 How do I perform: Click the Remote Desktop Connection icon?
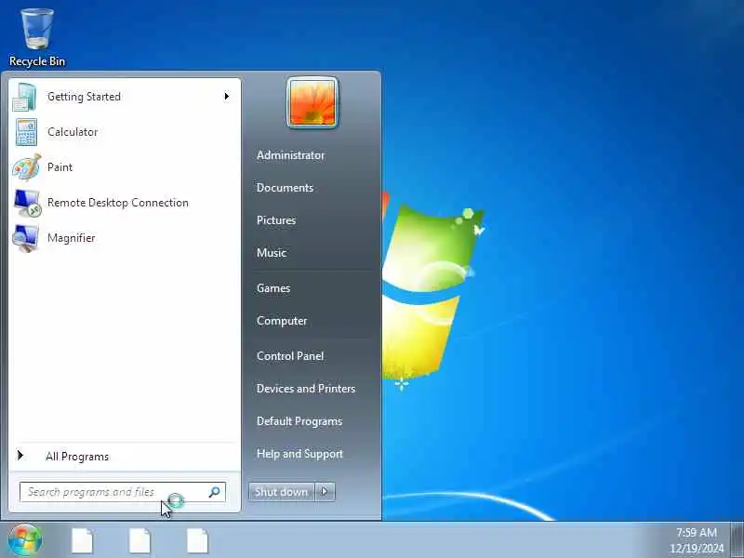(27, 203)
